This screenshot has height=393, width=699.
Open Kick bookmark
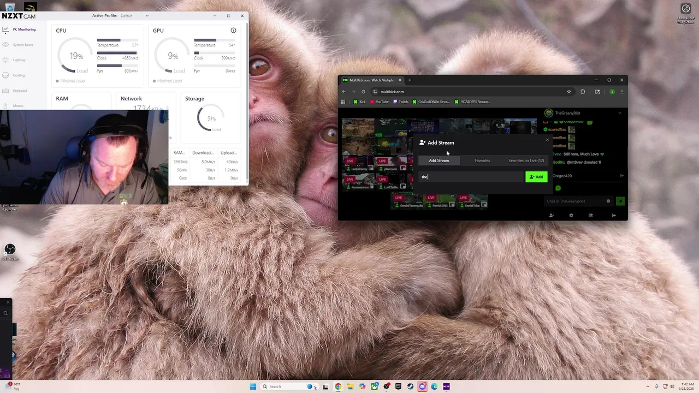pyautogui.click(x=359, y=102)
